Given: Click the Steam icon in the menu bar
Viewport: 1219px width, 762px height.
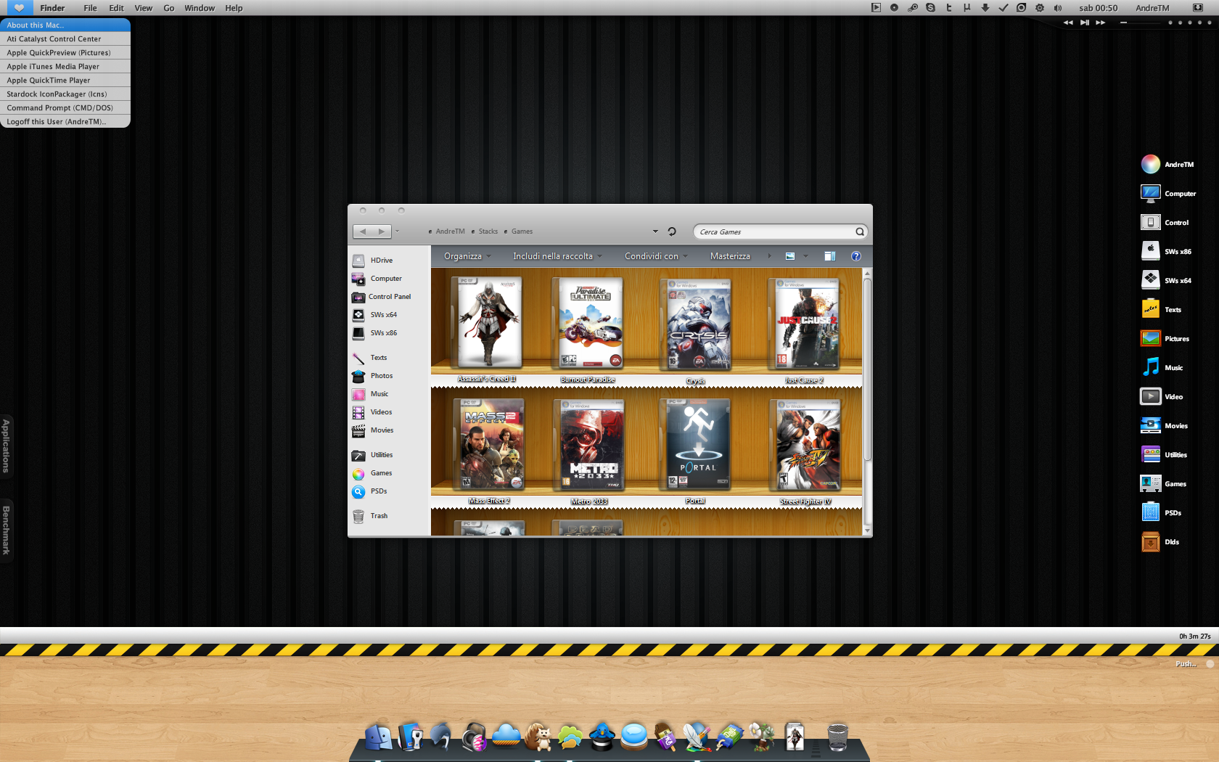Looking at the screenshot, I should 912,8.
